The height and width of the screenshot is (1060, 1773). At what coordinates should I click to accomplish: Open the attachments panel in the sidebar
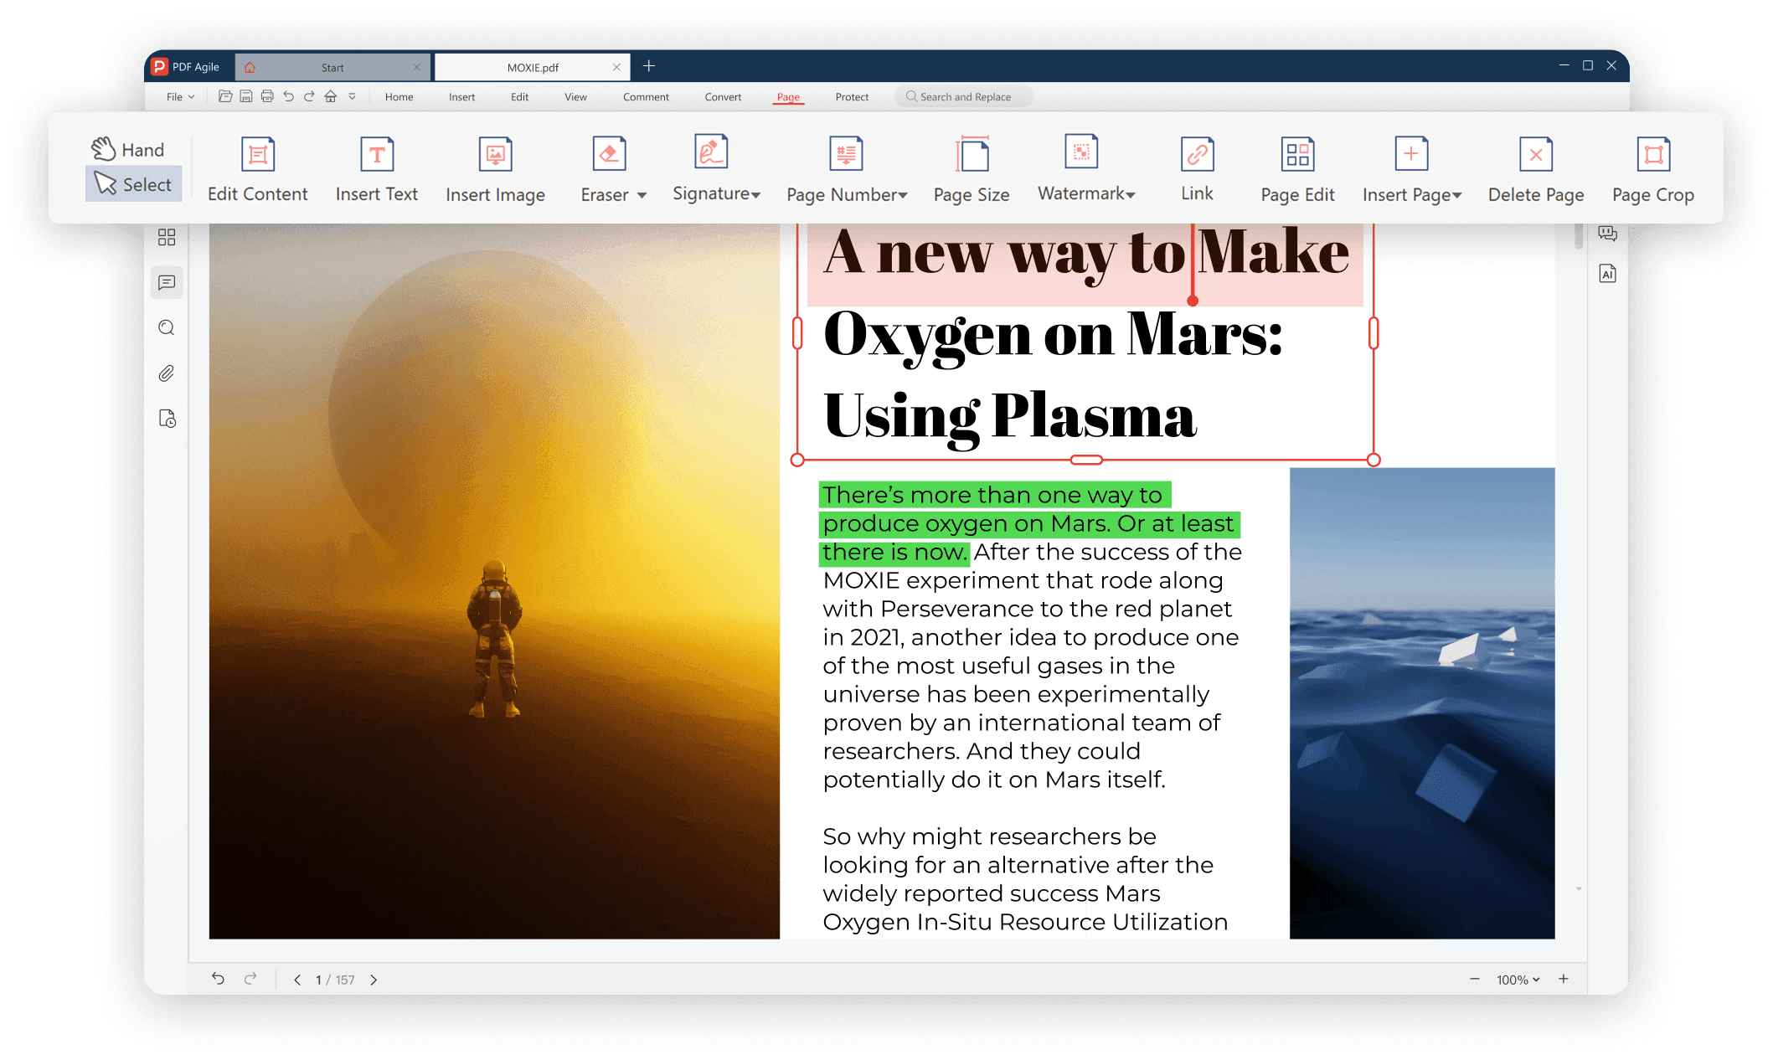(x=167, y=373)
